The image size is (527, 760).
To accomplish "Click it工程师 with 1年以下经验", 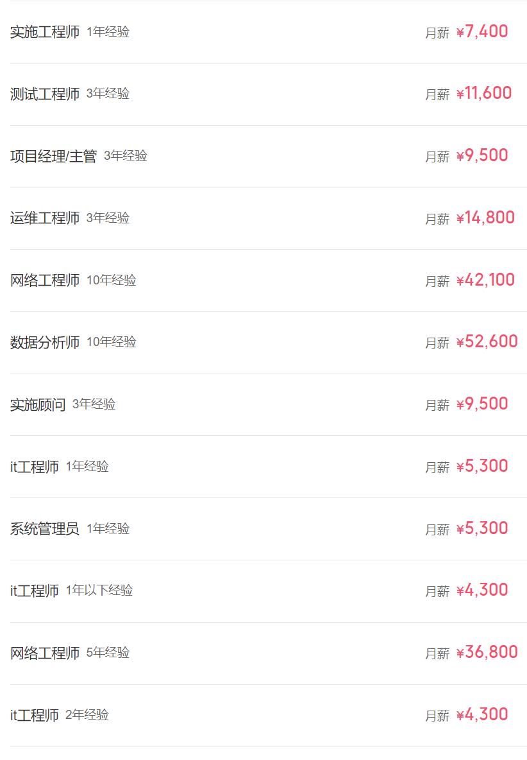I will (35, 591).
